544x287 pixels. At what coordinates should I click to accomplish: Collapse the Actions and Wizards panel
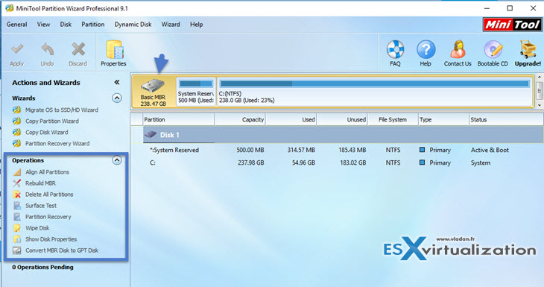click(x=117, y=82)
